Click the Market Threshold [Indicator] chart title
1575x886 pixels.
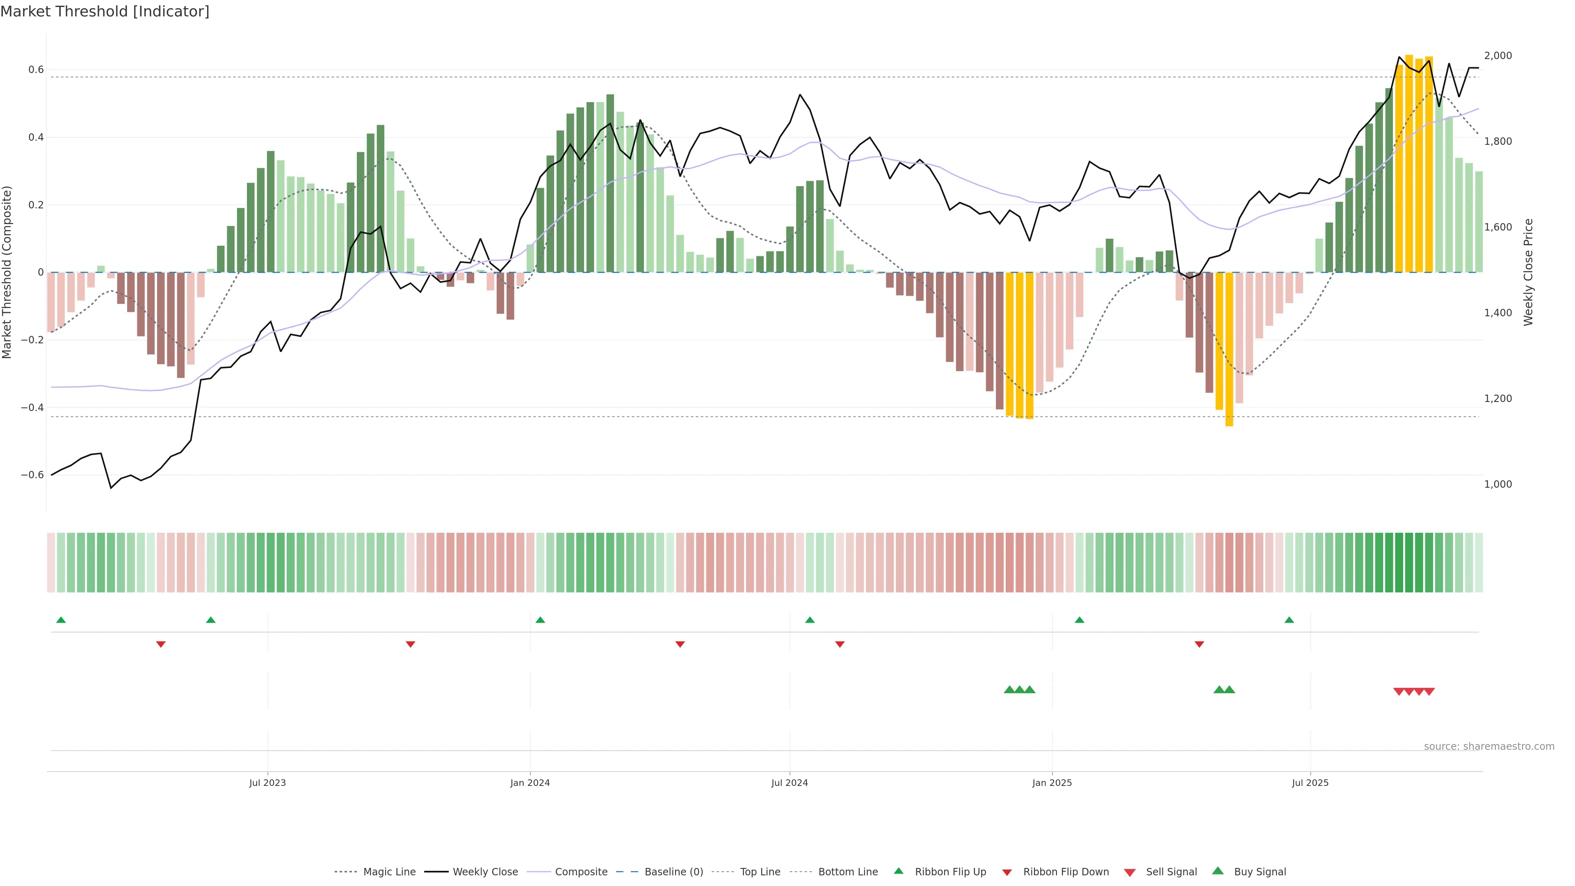105,11
